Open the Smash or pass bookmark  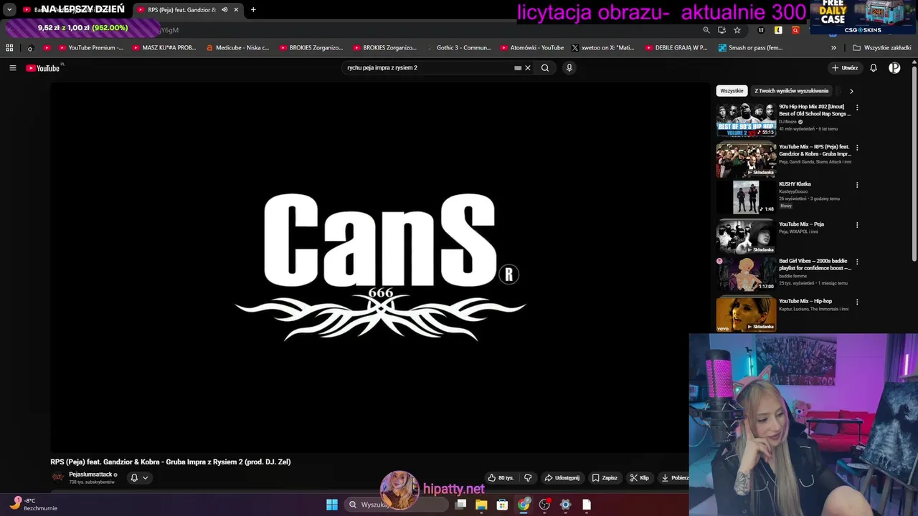point(749,48)
